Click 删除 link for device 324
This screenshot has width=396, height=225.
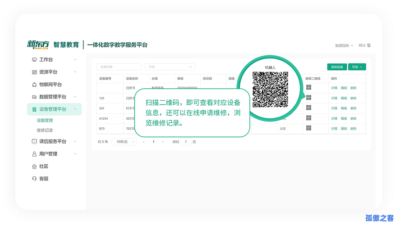pyautogui.click(x=353, y=108)
